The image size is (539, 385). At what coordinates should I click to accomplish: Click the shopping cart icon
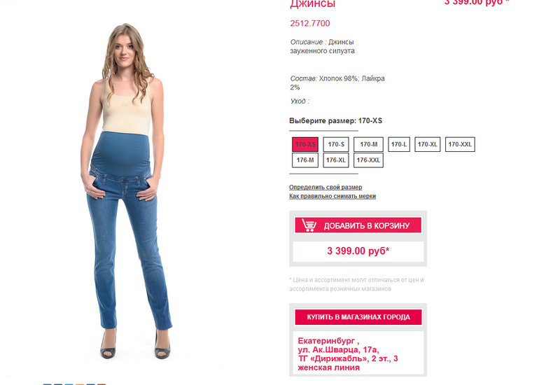point(309,225)
